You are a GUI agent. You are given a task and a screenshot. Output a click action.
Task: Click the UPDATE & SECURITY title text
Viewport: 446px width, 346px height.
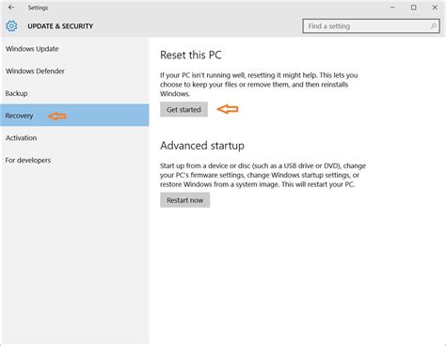coord(60,26)
